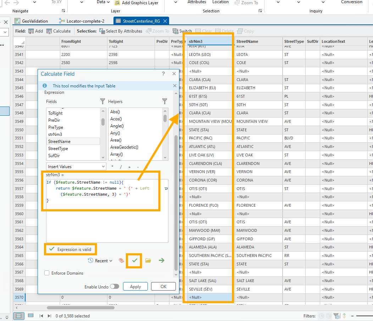Click the Fields filter funnel icon
The image size is (373, 321).
(x=102, y=102)
